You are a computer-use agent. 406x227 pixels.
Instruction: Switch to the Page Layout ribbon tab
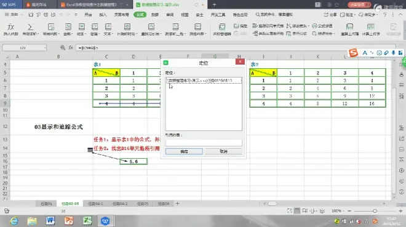pyautogui.click(x=121, y=15)
